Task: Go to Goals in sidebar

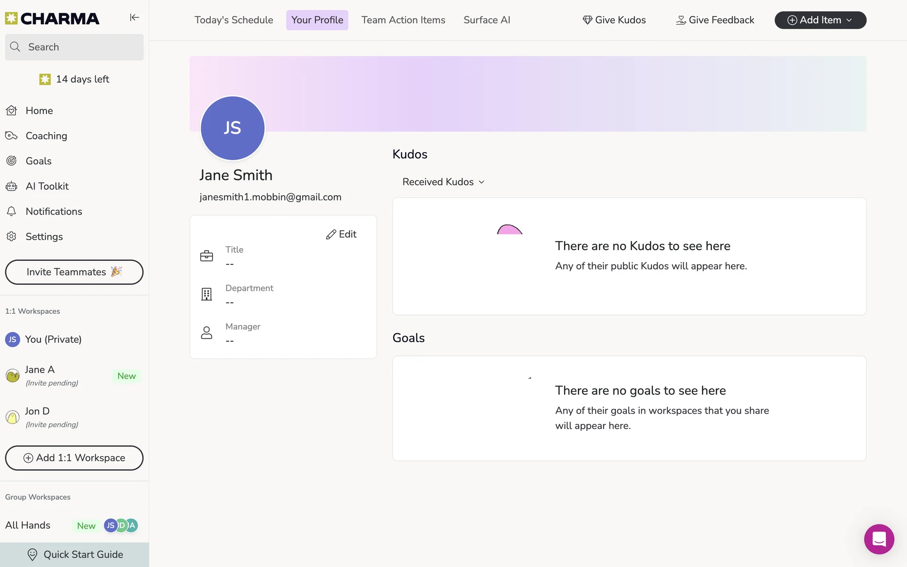Action: 38,161
